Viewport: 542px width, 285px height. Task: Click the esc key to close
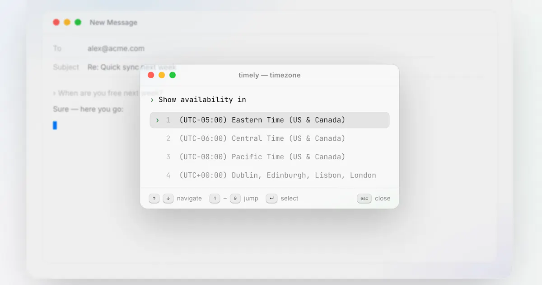(364, 199)
